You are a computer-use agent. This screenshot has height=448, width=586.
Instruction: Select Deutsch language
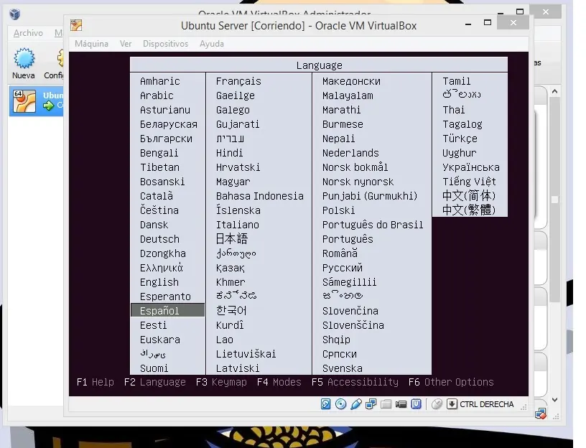(159, 239)
